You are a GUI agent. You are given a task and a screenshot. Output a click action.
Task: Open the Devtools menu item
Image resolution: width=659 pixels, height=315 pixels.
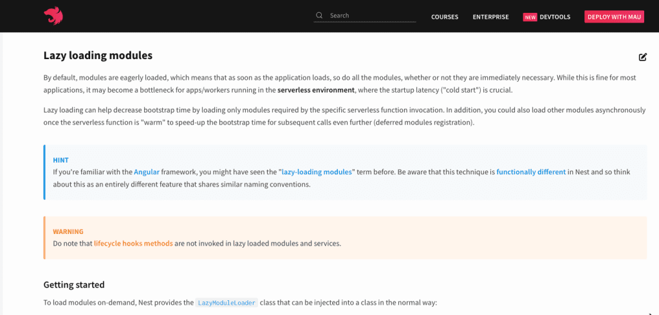pyautogui.click(x=555, y=17)
